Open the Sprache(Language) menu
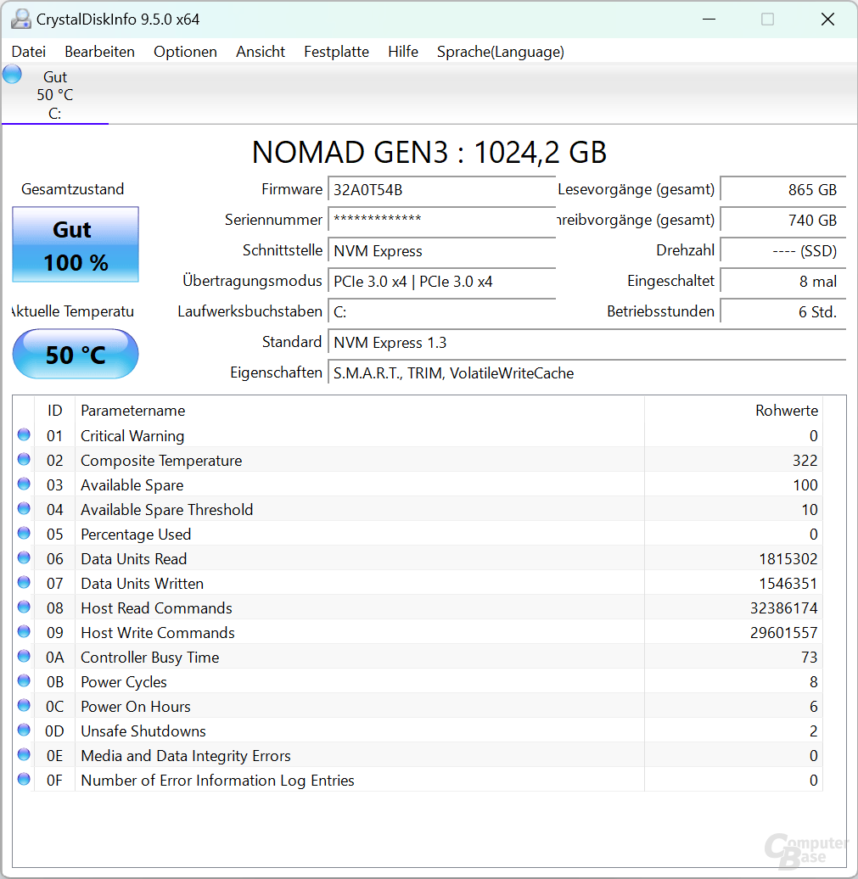Viewport: 858px width, 879px height. click(500, 52)
